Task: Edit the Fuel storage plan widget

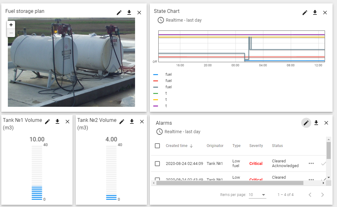Action: coord(119,13)
